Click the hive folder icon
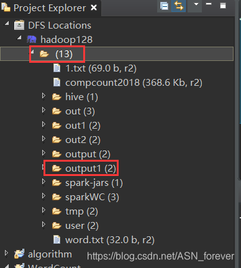 [x=57, y=97]
